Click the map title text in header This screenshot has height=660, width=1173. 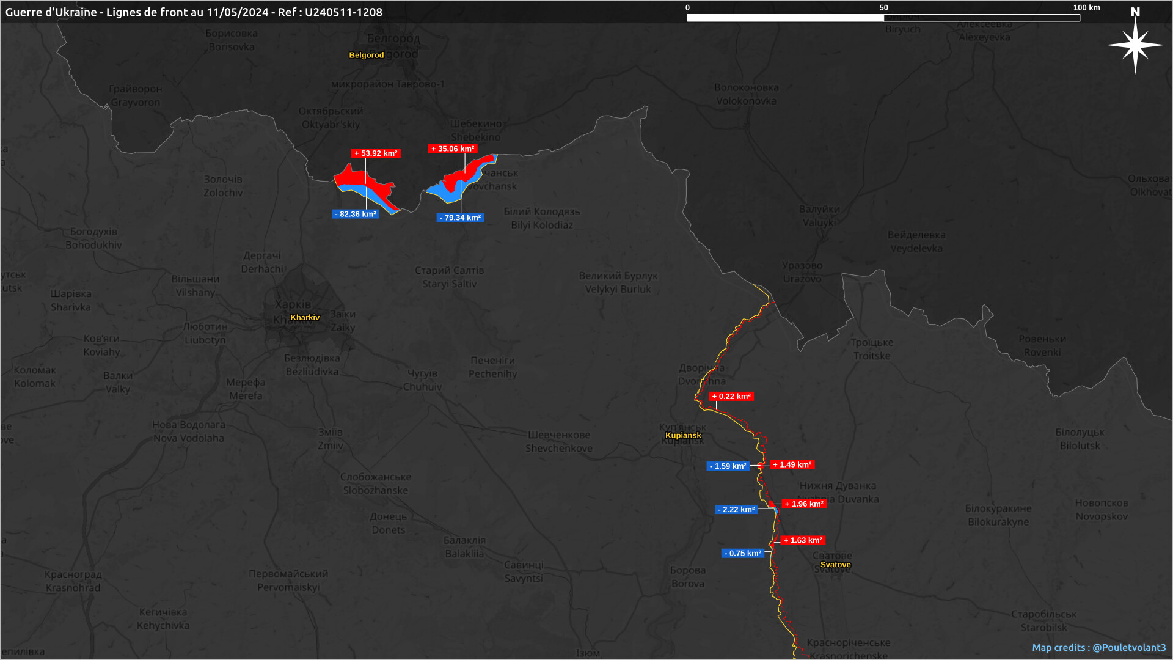point(194,12)
